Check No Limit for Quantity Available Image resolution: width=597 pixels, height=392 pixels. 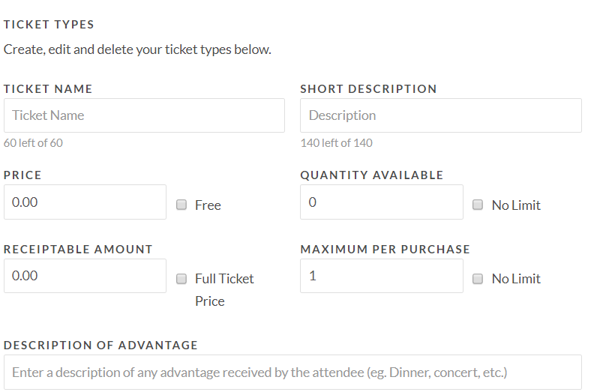click(x=478, y=205)
